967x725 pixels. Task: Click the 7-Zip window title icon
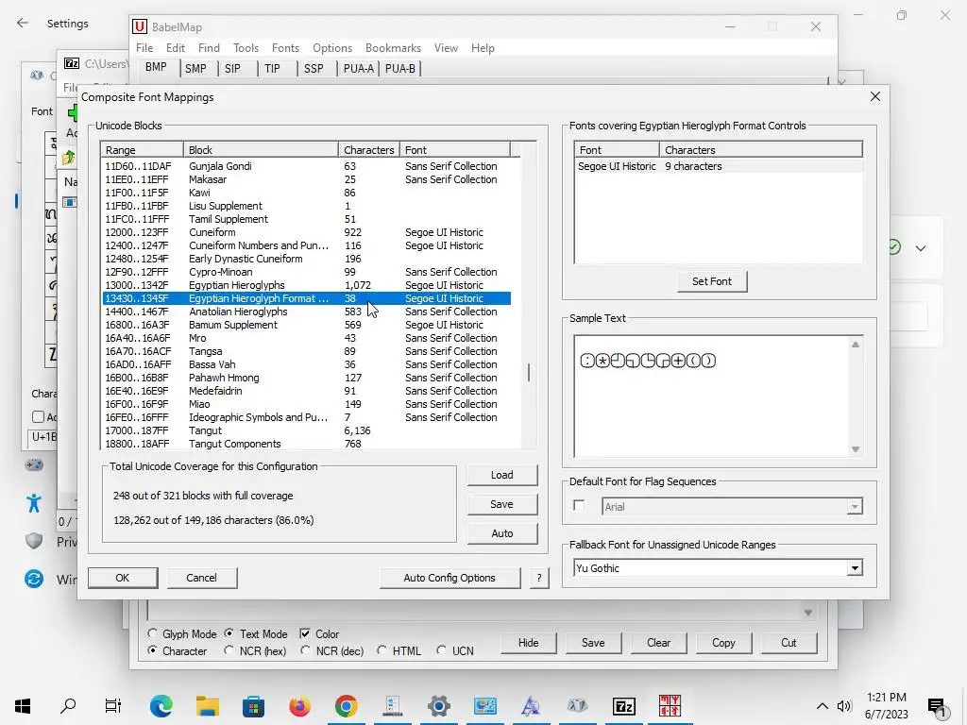click(x=72, y=63)
